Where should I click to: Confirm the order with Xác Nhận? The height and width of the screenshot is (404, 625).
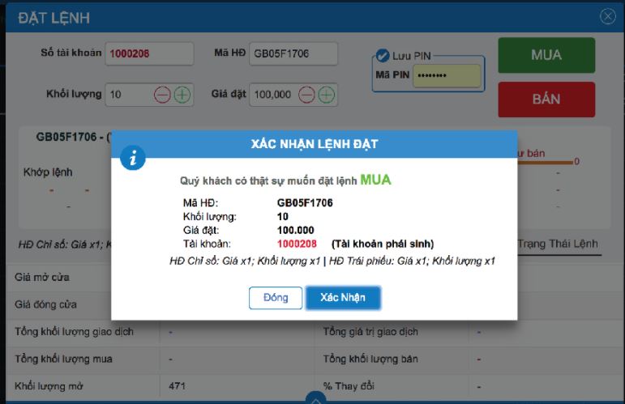(x=343, y=298)
